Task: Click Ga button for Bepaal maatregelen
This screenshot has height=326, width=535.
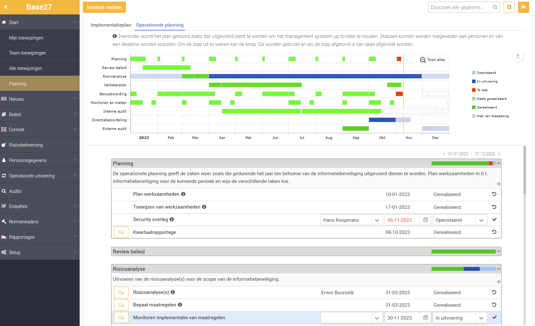Action: point(121,305)
